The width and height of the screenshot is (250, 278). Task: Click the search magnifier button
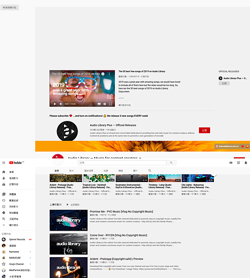point(171,163)
